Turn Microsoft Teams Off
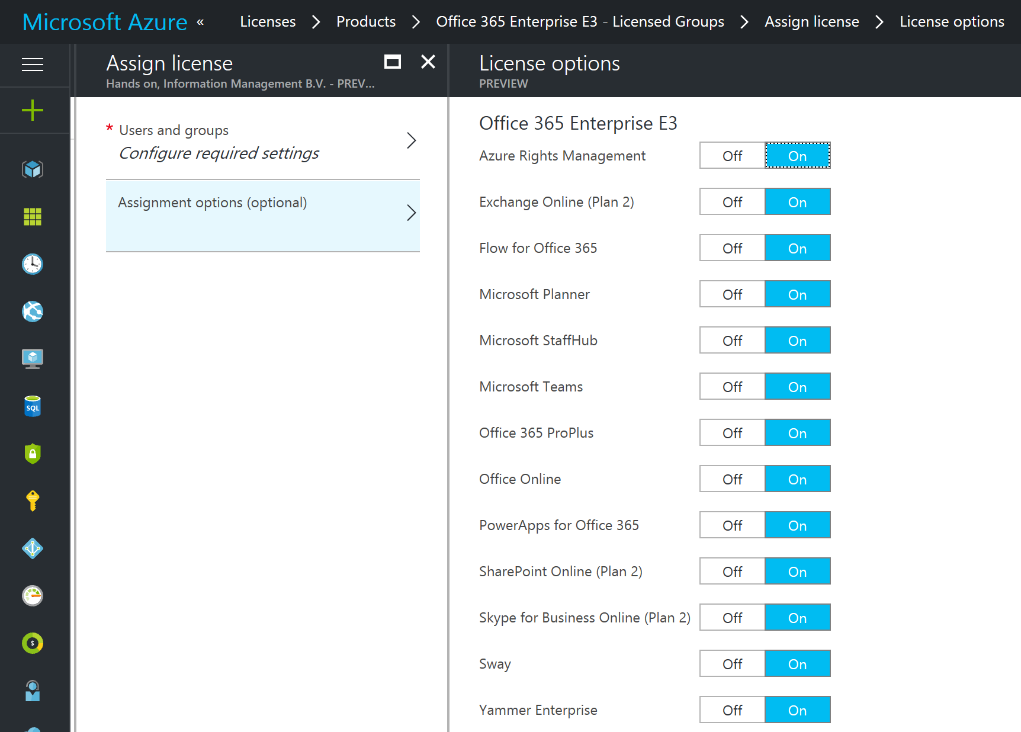This screenshot has height=732, width=1021. point(733,387)
